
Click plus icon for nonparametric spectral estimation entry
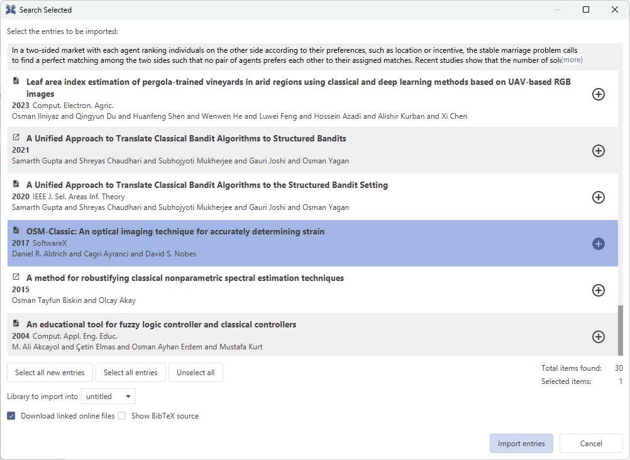pyautogui.click(x=599, y=290)
